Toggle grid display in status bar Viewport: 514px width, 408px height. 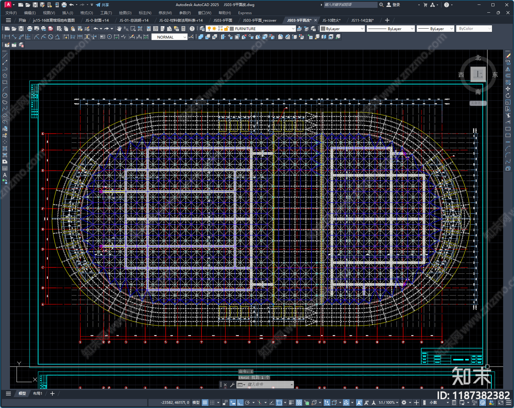(x=205, y=402)
